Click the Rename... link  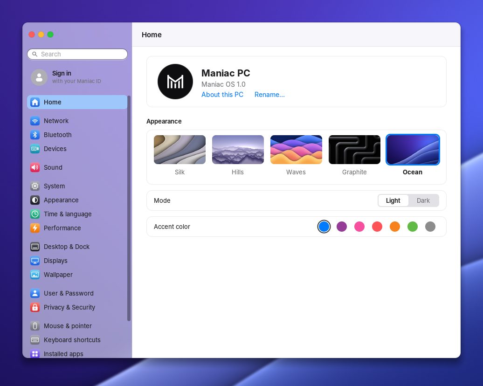click(x=269, y=95)
